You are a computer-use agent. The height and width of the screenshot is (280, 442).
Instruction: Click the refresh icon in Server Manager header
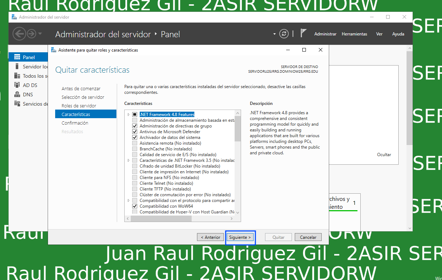click(x=284, y=34)
